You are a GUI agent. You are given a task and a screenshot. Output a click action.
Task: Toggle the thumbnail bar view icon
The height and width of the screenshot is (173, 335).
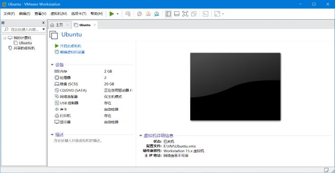[177, 14]
